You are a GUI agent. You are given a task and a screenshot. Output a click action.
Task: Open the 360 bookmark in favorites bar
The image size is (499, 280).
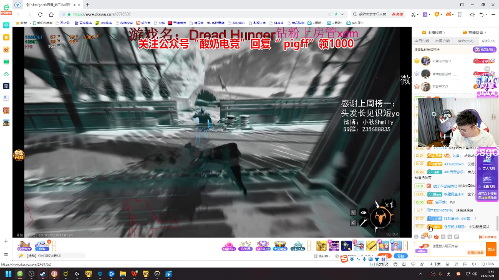point(104,23)
